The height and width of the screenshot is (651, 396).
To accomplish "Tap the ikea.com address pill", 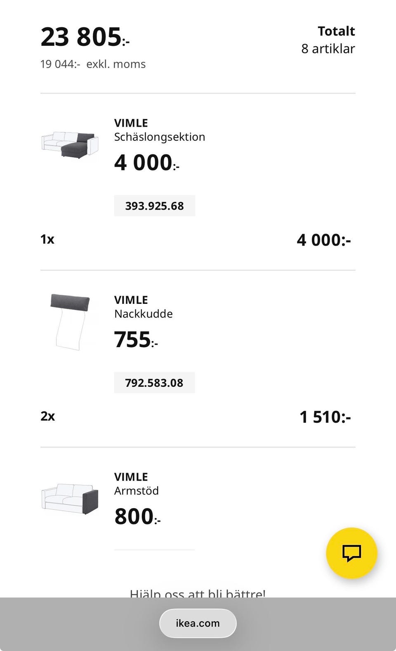I will click(198, 623).
